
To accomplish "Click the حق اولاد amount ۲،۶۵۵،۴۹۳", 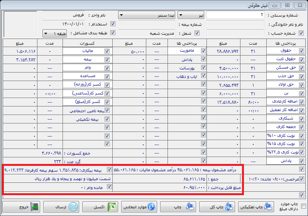I will [x=228, y=85].
